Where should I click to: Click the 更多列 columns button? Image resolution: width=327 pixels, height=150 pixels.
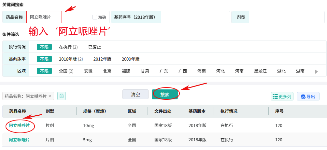pyautogui.click(x=282, y=96)
